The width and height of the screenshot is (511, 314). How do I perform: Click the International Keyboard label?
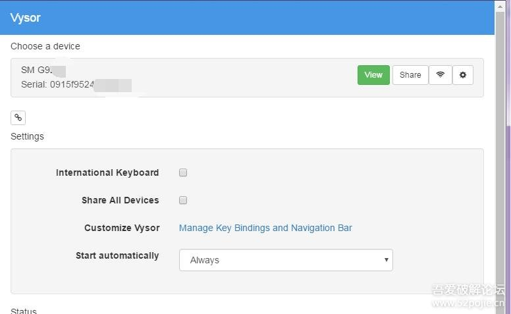click(107, 172)
